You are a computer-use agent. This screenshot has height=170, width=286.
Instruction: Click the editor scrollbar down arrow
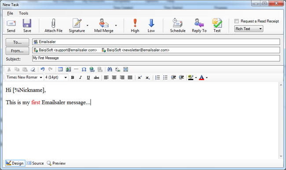click(281, 156)
